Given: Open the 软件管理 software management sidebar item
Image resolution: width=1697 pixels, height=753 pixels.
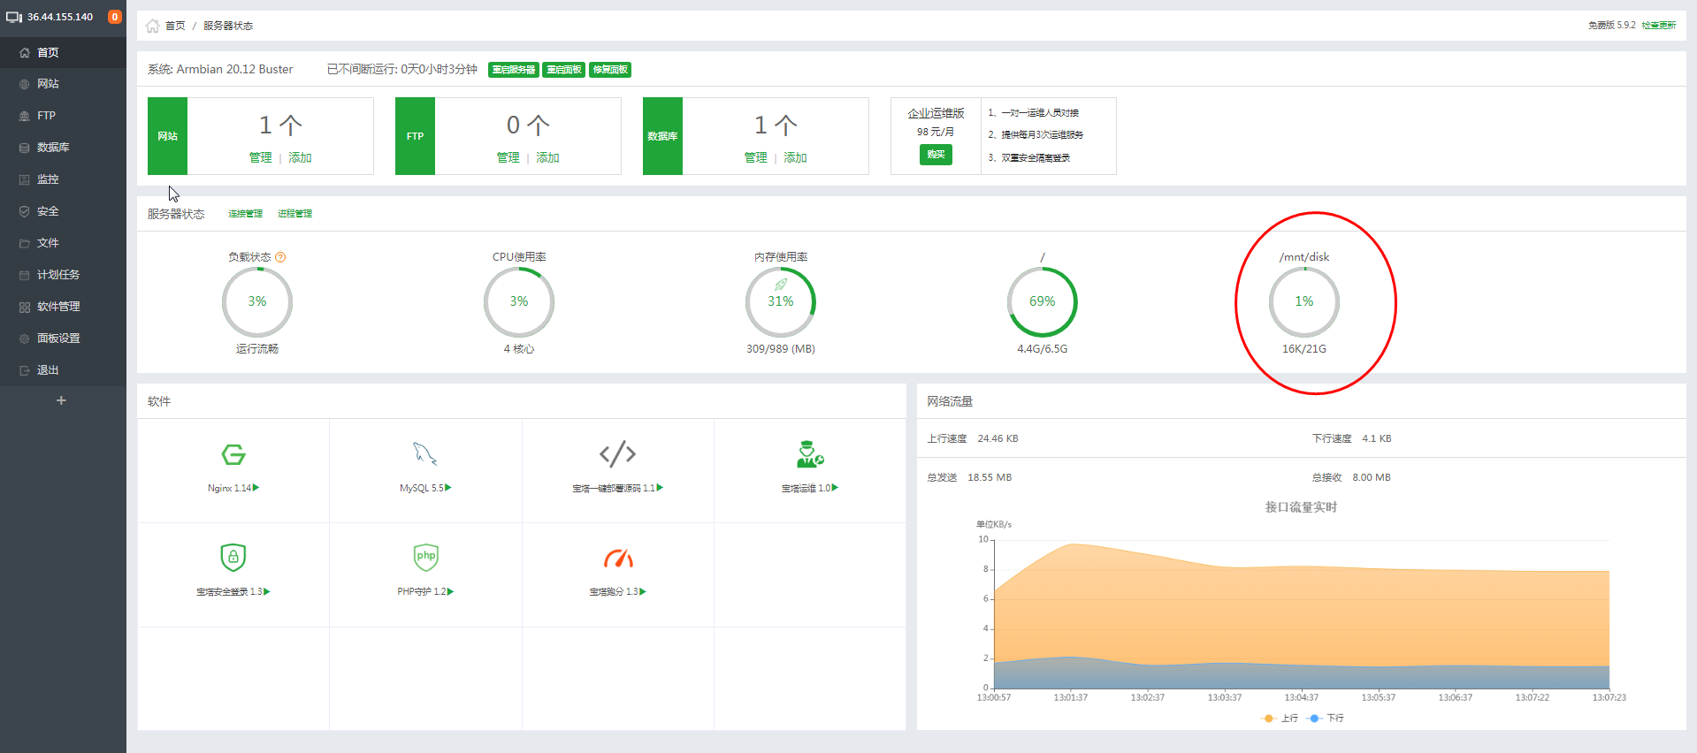Looking at the screenshot, I should point(63,307).
